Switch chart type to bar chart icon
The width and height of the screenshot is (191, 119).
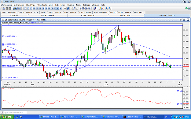click(17, 9)
